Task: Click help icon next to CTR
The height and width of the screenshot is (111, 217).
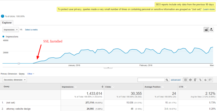Action: coord(186,87)
